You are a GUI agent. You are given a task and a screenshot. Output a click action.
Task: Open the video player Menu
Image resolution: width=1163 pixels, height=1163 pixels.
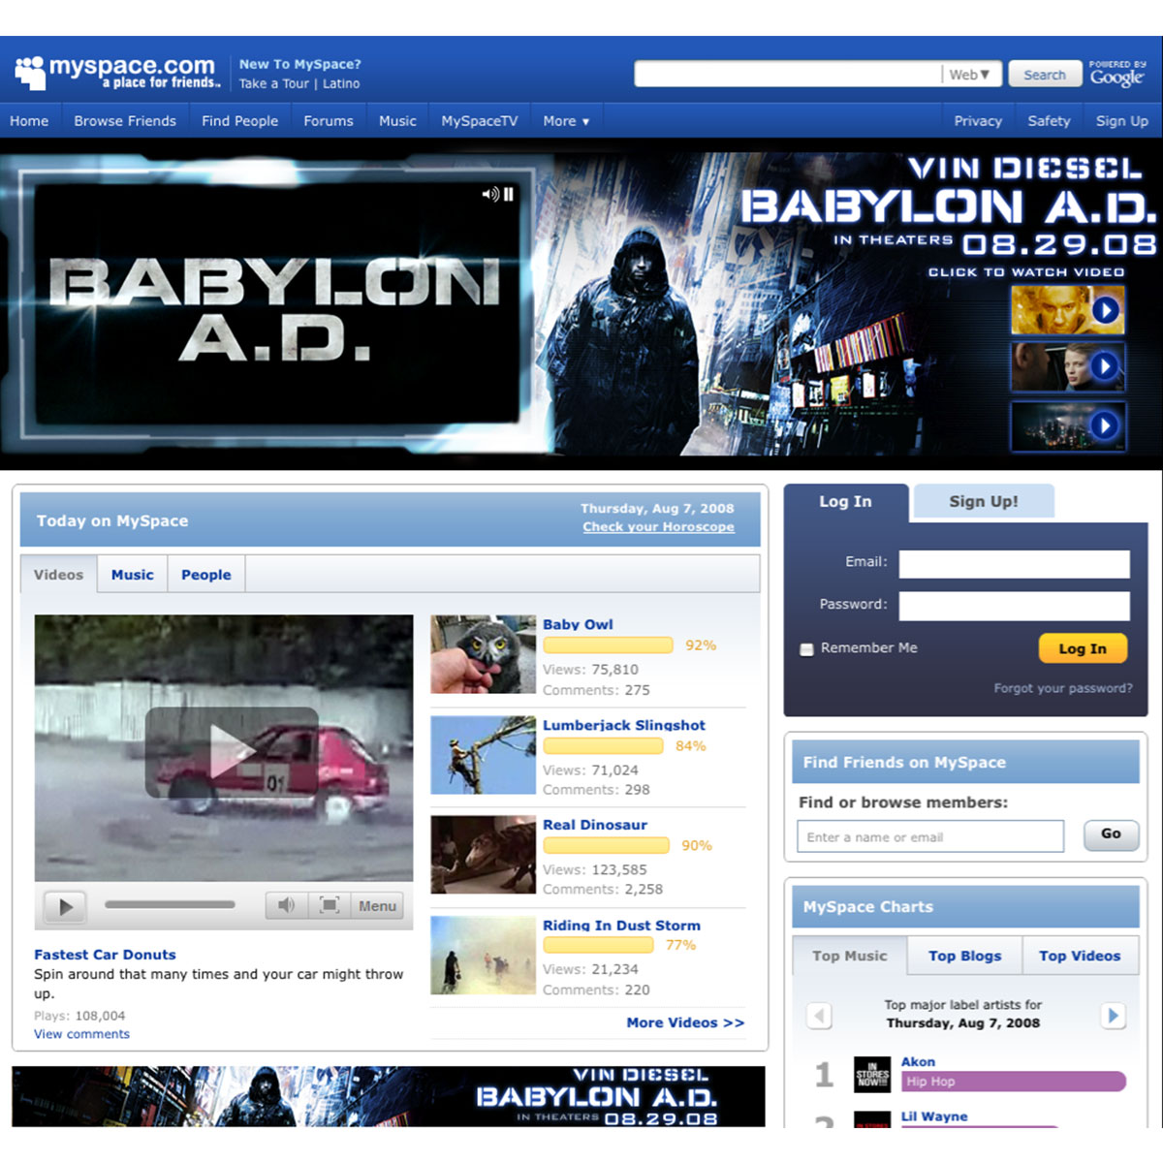(377, 905)
